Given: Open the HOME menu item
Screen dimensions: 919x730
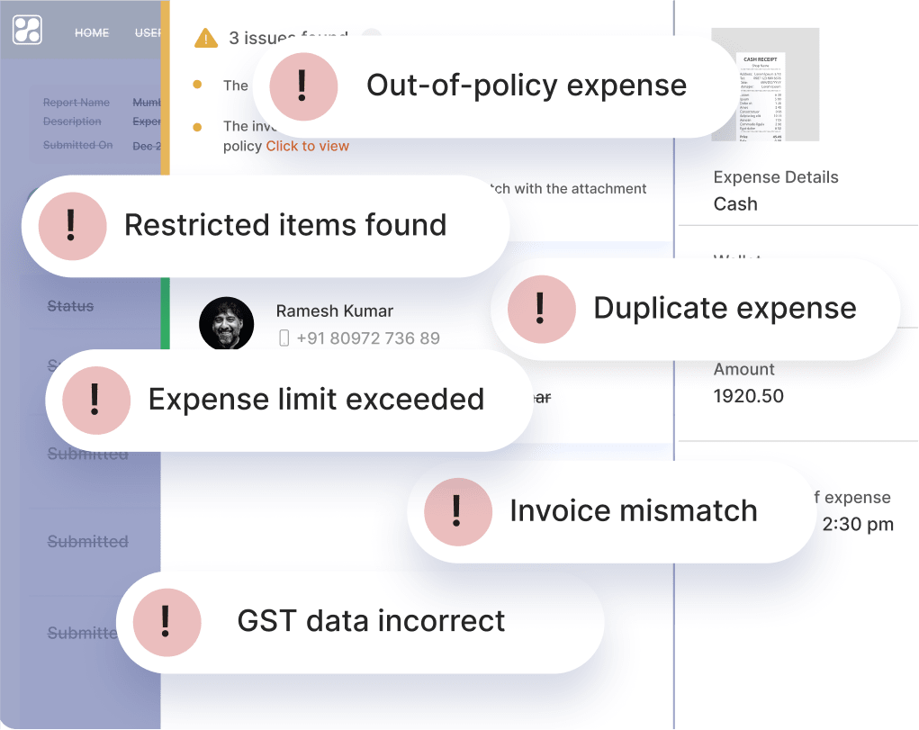Looking at the screenshot, I should [92, 32].
